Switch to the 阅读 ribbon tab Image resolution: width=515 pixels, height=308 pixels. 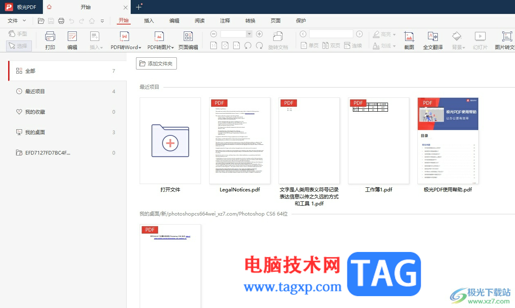(200, 21)
